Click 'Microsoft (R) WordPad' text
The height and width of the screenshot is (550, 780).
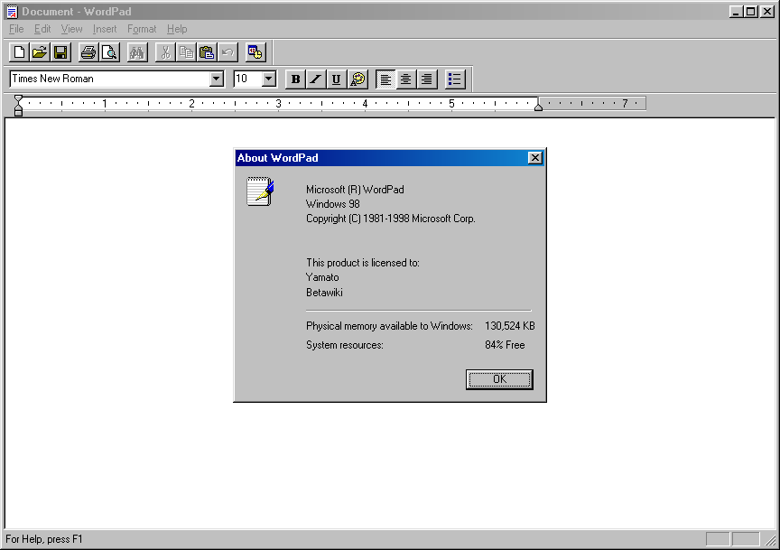355,190
